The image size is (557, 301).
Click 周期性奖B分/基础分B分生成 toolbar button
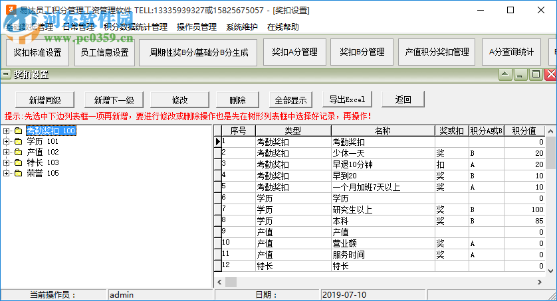[x=198, y=52]
